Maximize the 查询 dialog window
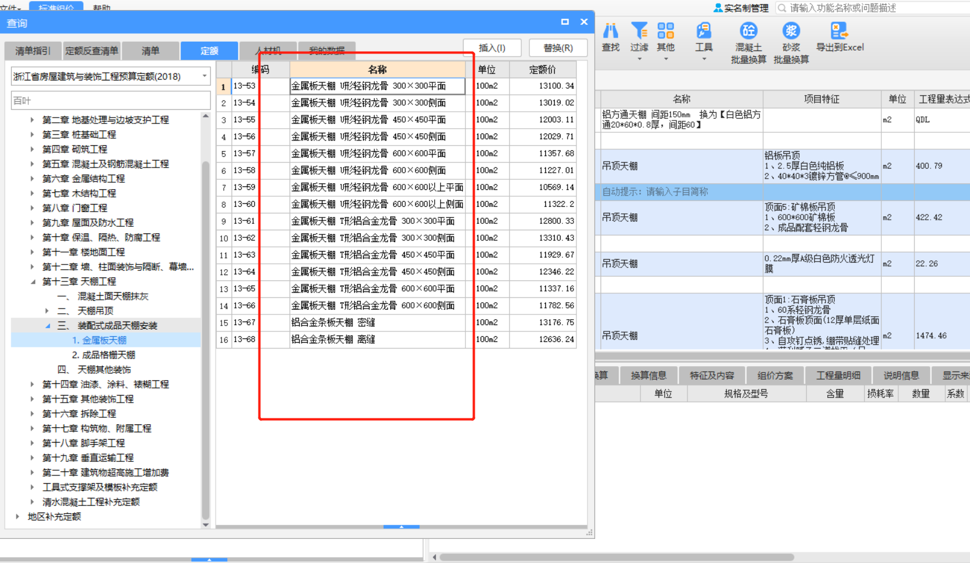The image size is (970, 563). point(565,22)
